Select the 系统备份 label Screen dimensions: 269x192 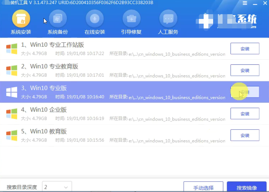[x=58, y=32]
